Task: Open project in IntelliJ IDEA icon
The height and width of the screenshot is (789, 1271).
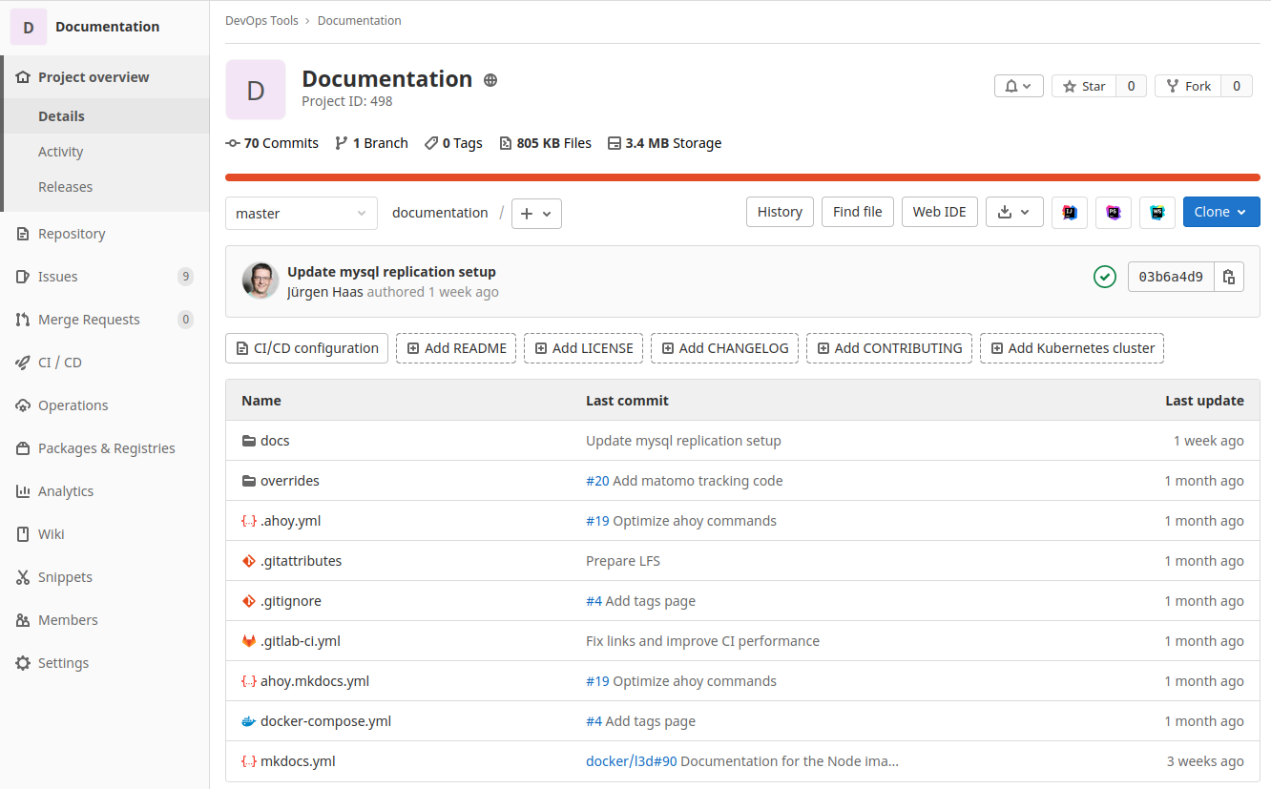Action: coord(1070,213)
